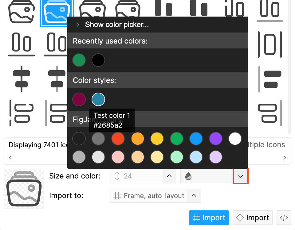Image resolution: width=295 pixels, height=230 pixels.
Task: Click the two filled pills alignment icon
Action: point(270,79)
